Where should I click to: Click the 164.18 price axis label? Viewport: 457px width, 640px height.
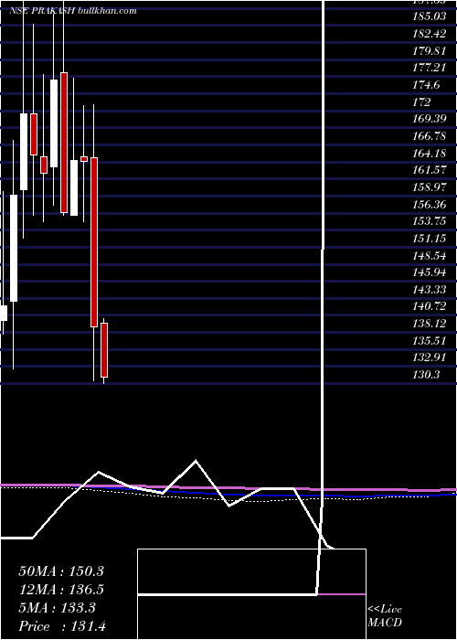pyautogui.click(x=430, y=153)
